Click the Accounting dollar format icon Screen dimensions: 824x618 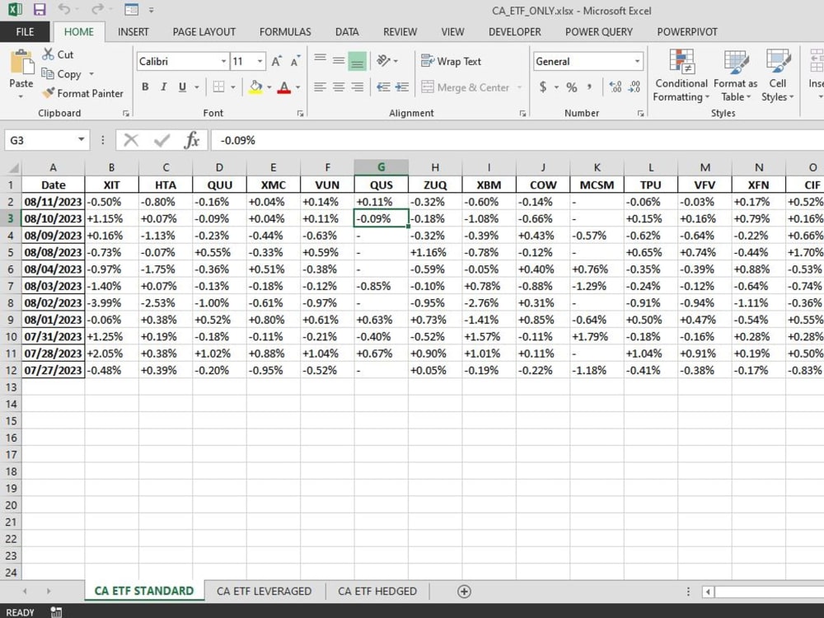click(x=543, y=87)
